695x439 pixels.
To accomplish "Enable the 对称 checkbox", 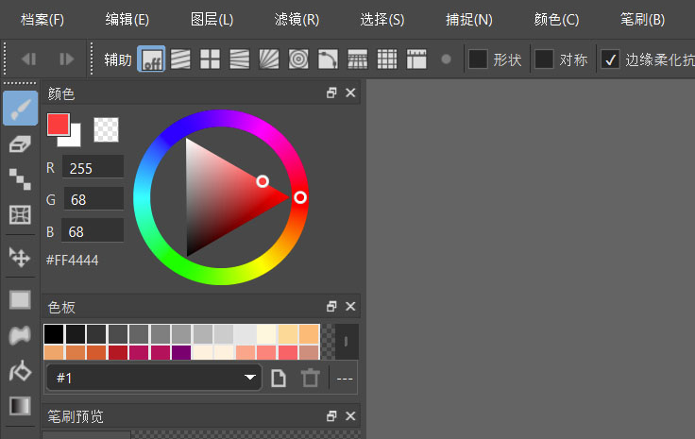I will click(544, 59).
